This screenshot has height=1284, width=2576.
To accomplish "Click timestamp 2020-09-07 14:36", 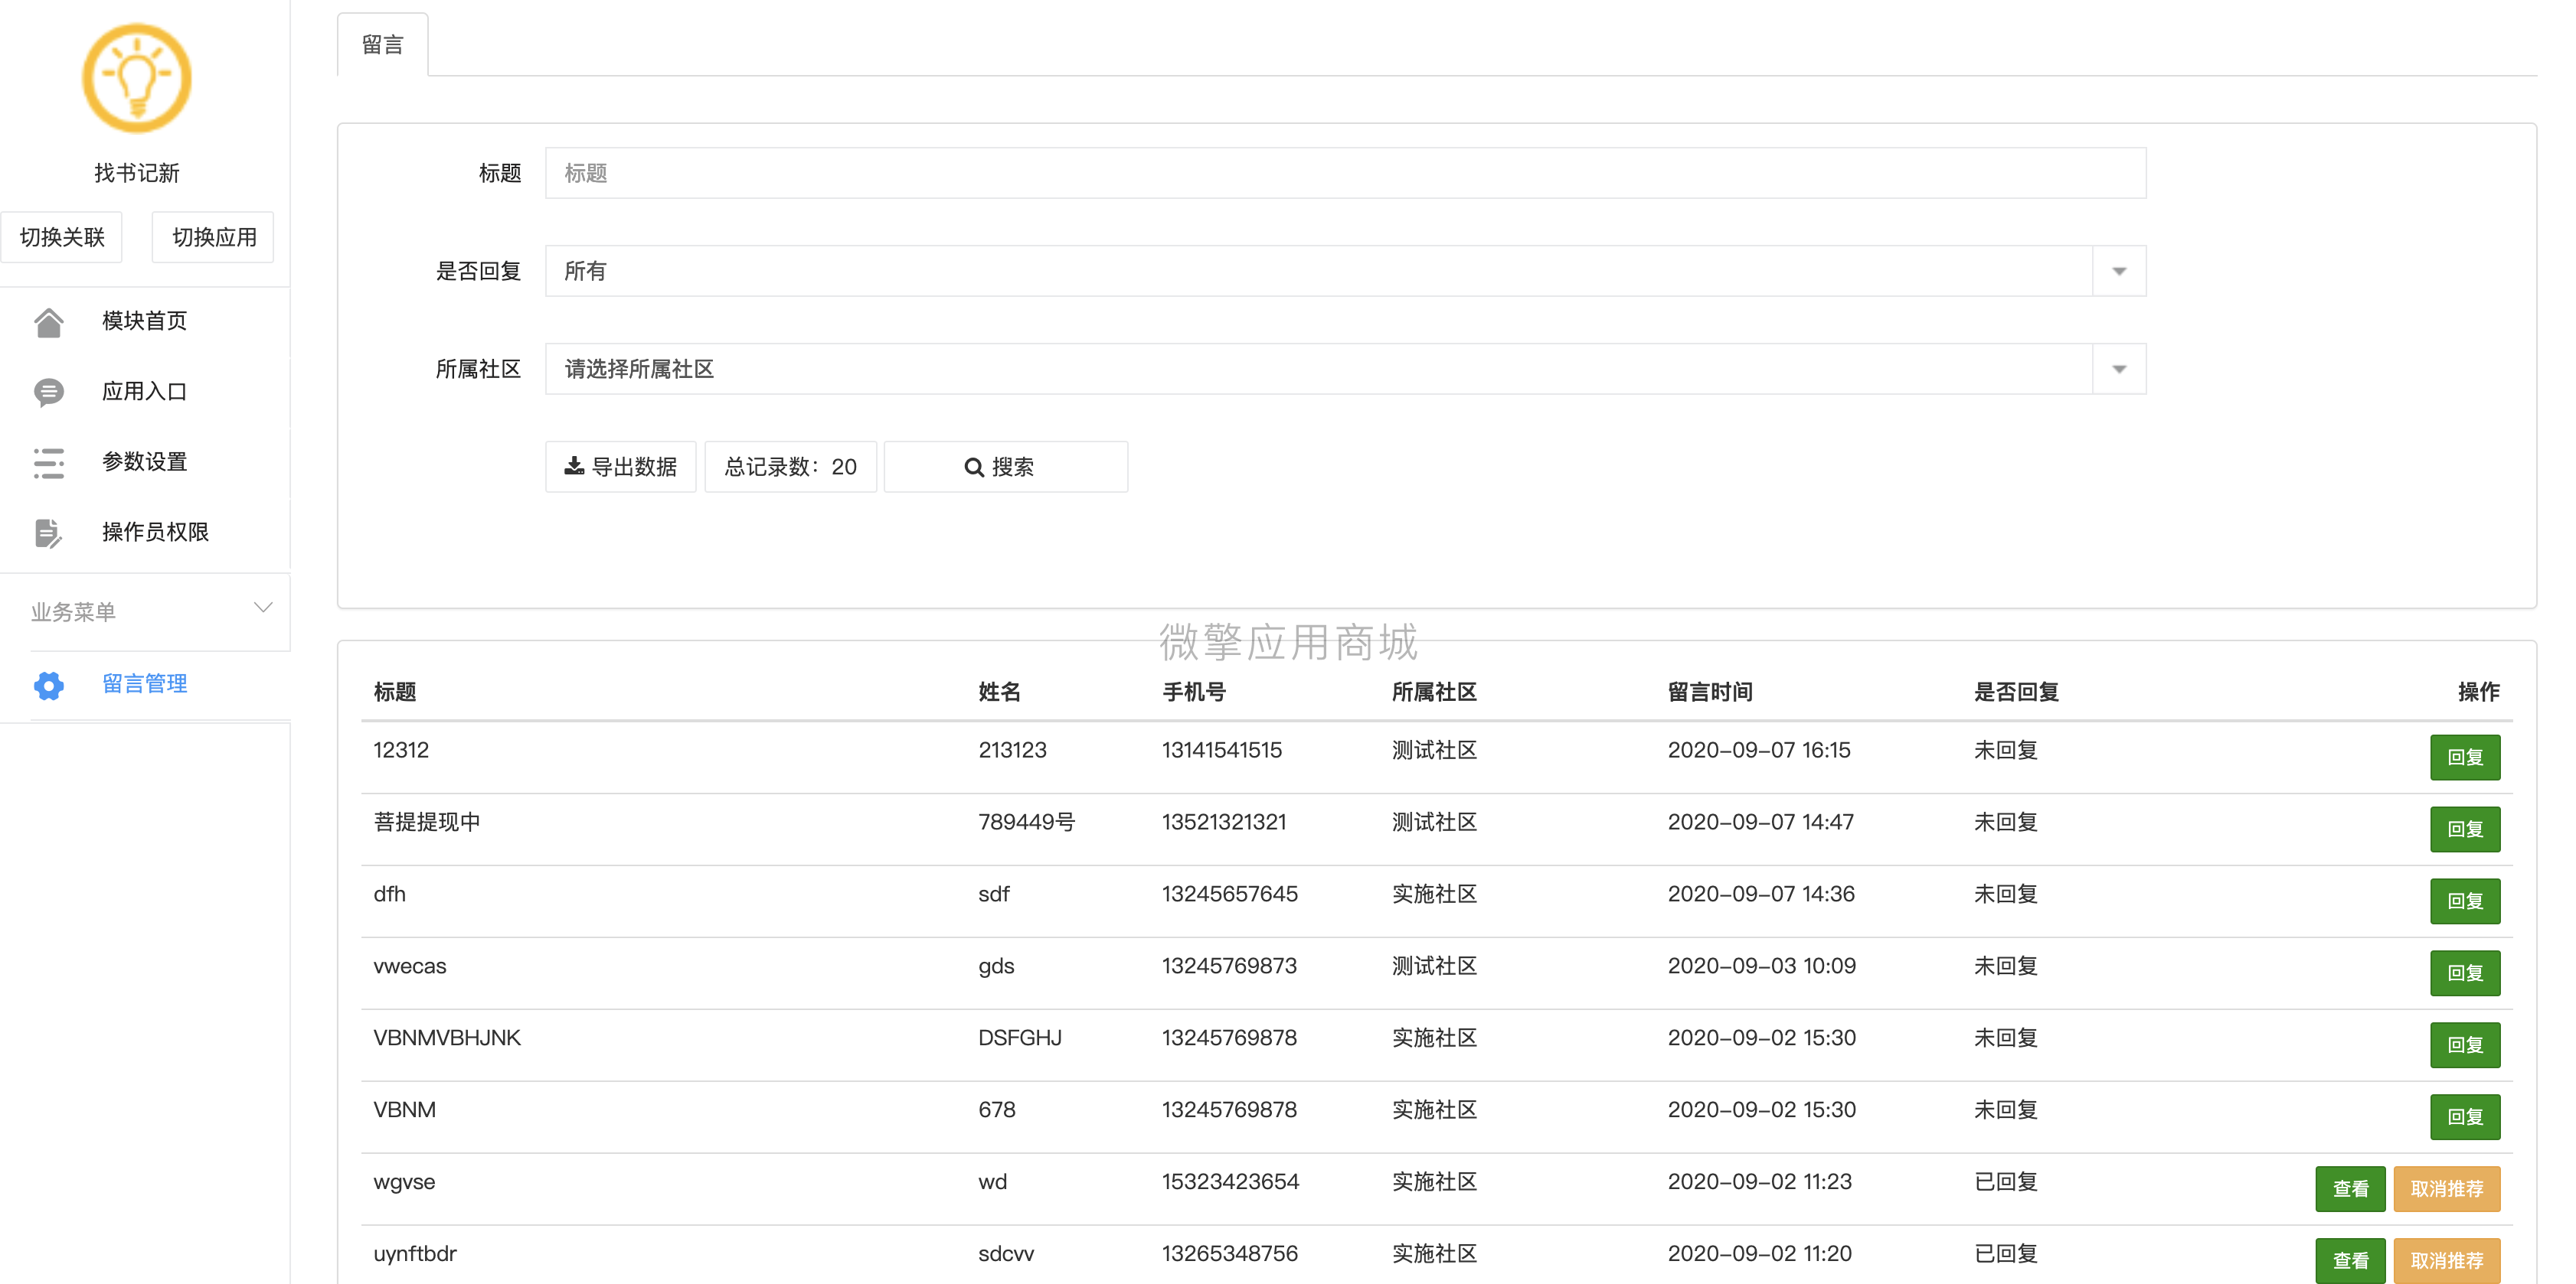I will [x=1761, y=893].
